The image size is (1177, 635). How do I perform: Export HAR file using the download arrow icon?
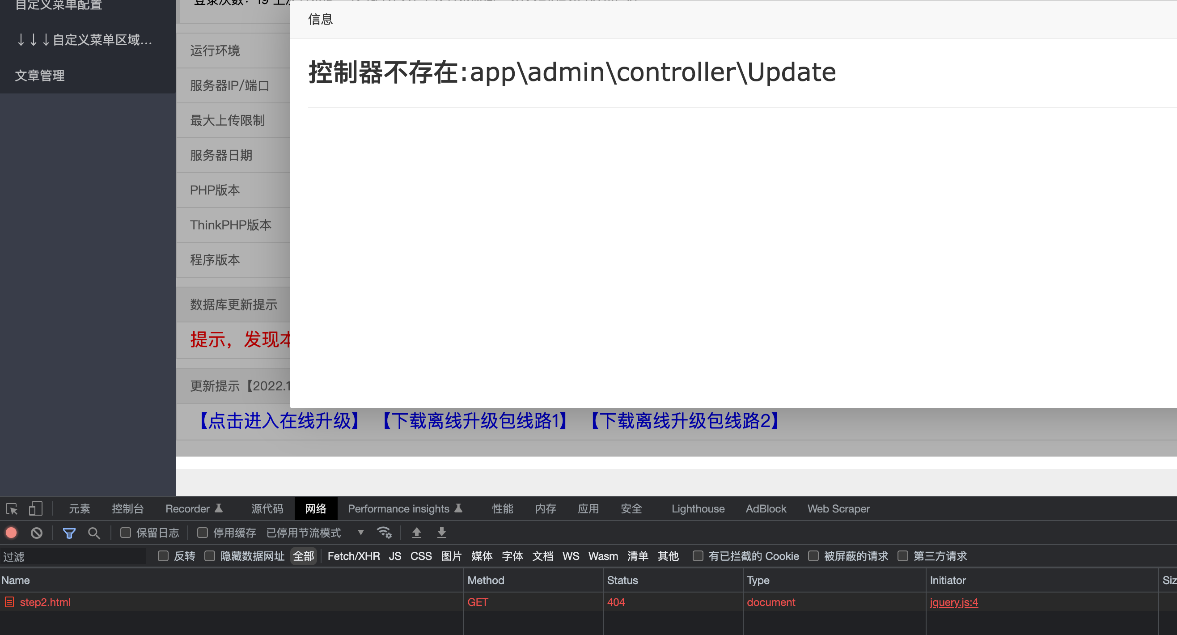click(441, 533)
